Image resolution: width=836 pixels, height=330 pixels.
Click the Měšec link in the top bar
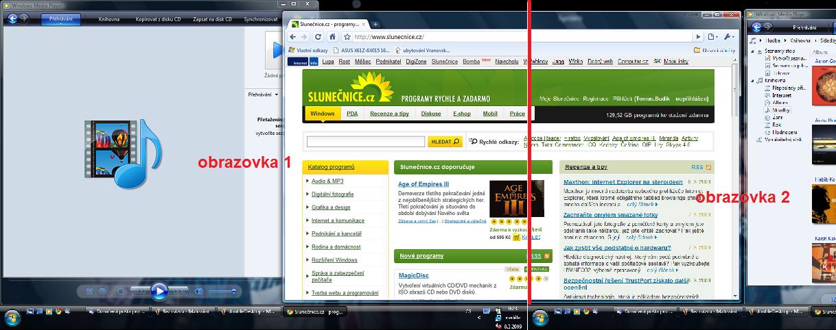coord(362,62)
